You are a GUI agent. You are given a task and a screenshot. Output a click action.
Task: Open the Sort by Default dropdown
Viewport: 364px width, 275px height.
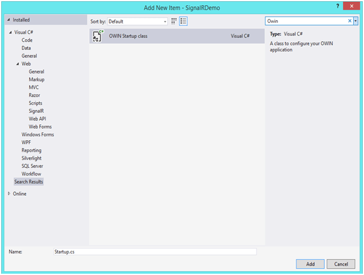point(137,22)
